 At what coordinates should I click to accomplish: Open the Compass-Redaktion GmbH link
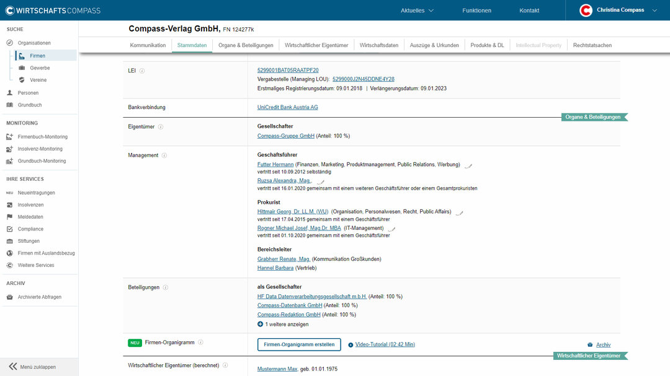coord(289,315)
